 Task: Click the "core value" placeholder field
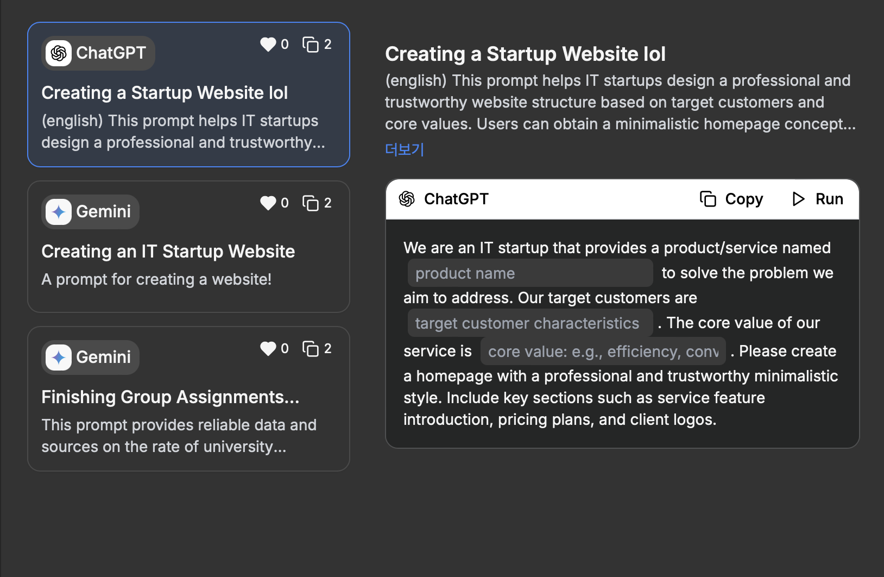coord(603,351)
